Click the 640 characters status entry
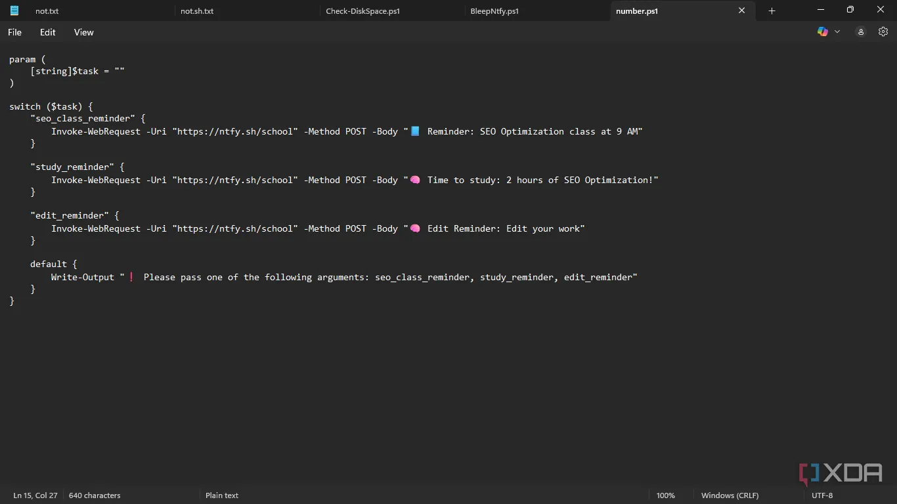The height and width of the screenshot is (504, 897). (x=95, y=495)
